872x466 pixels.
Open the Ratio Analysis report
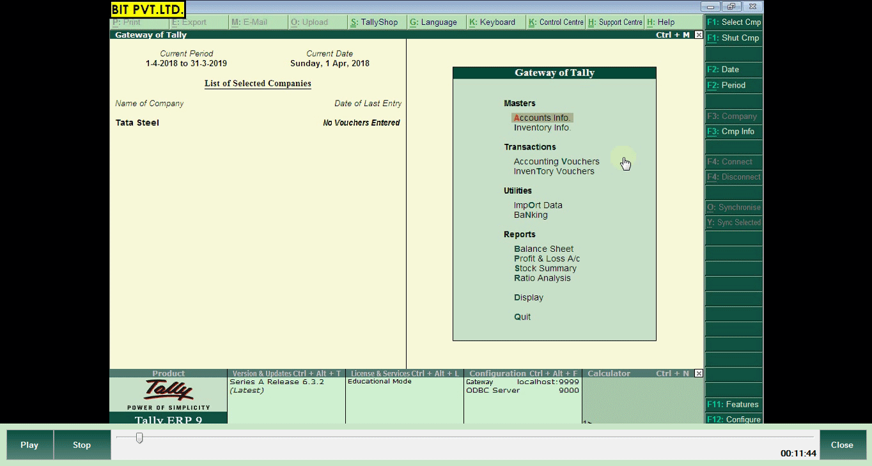[x=542, y=278]
